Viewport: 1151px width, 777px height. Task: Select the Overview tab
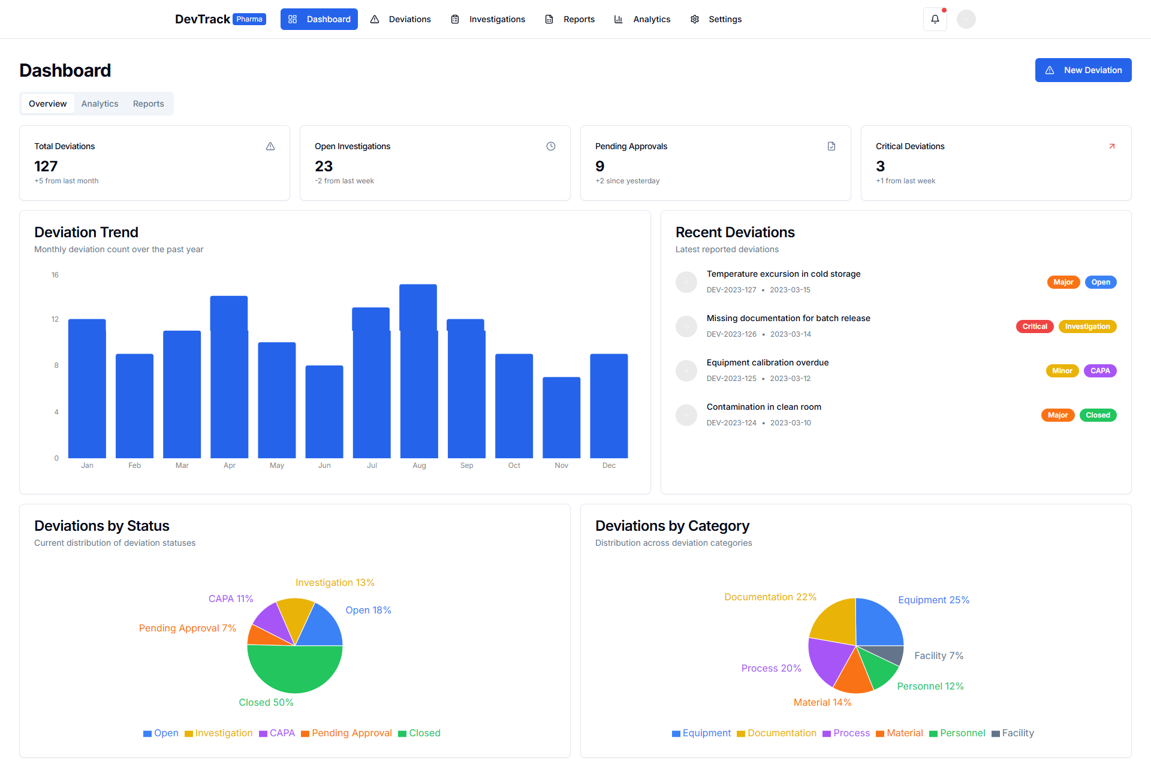(48, 104)
